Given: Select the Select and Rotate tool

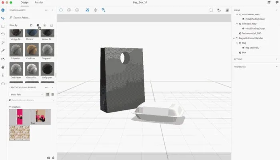Looking at the screenshot, I should pos(3,34).
